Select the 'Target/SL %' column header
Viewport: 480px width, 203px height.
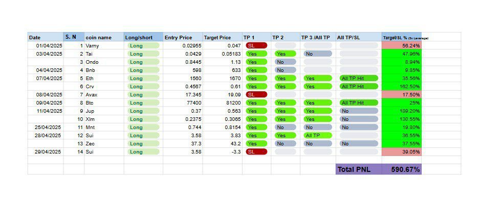402,37
